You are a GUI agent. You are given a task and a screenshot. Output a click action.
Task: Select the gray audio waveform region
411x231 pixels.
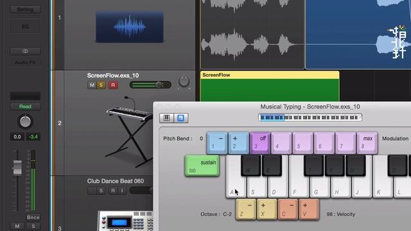252,34
